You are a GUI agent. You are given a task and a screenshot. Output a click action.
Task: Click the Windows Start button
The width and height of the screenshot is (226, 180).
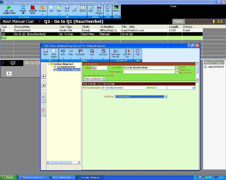[x=8, y=177]
